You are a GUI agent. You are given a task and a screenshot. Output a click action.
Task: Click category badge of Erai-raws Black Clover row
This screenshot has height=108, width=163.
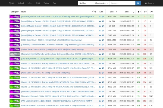15,16
